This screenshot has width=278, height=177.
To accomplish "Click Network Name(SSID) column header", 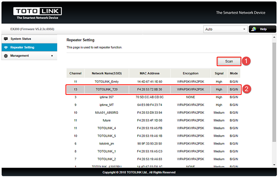I will click(x=106, y=73).
